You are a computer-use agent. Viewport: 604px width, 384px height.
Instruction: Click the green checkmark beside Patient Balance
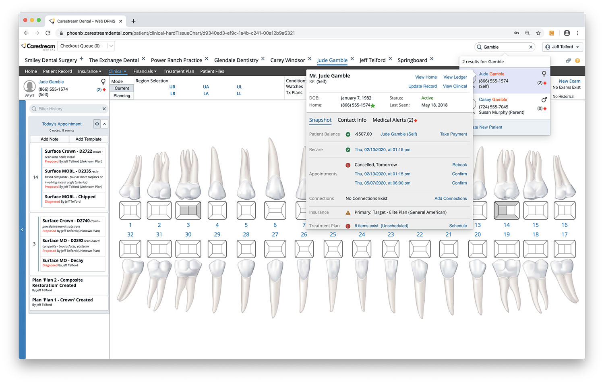point(348,134)
